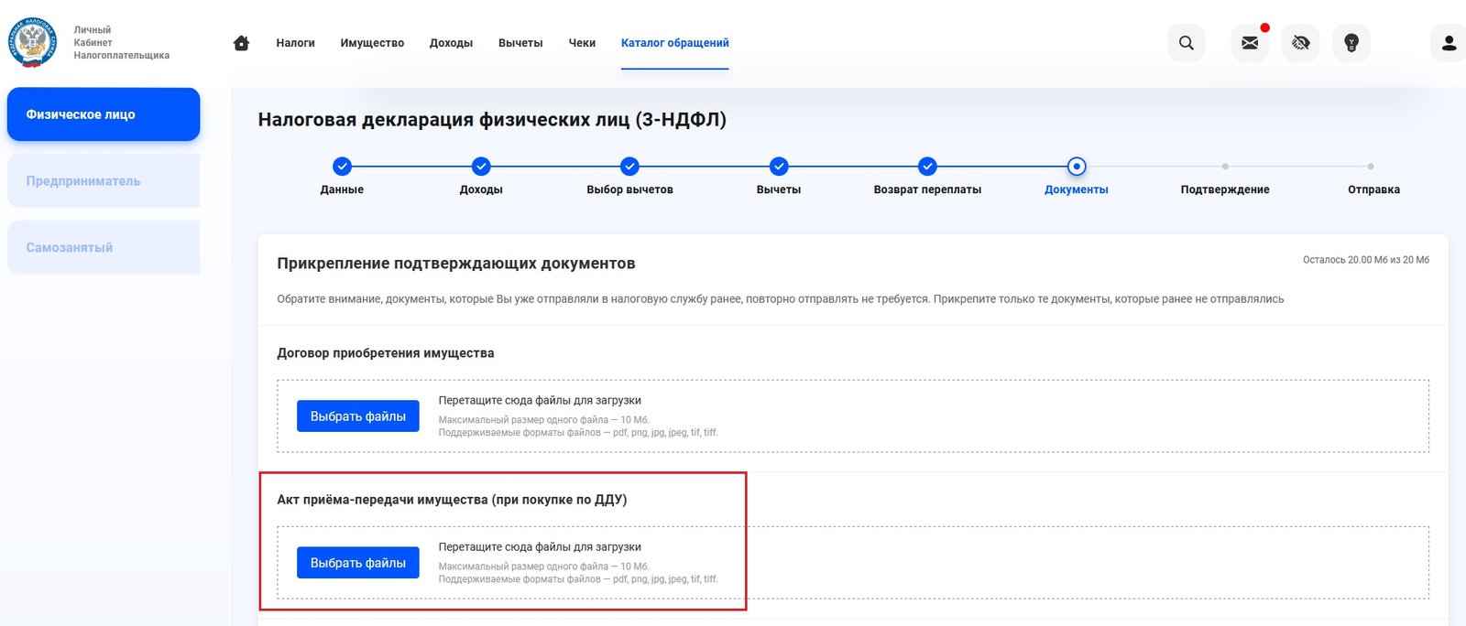Switch to Предприниматель profile
1466x626 pixels.
click(104, 181)
